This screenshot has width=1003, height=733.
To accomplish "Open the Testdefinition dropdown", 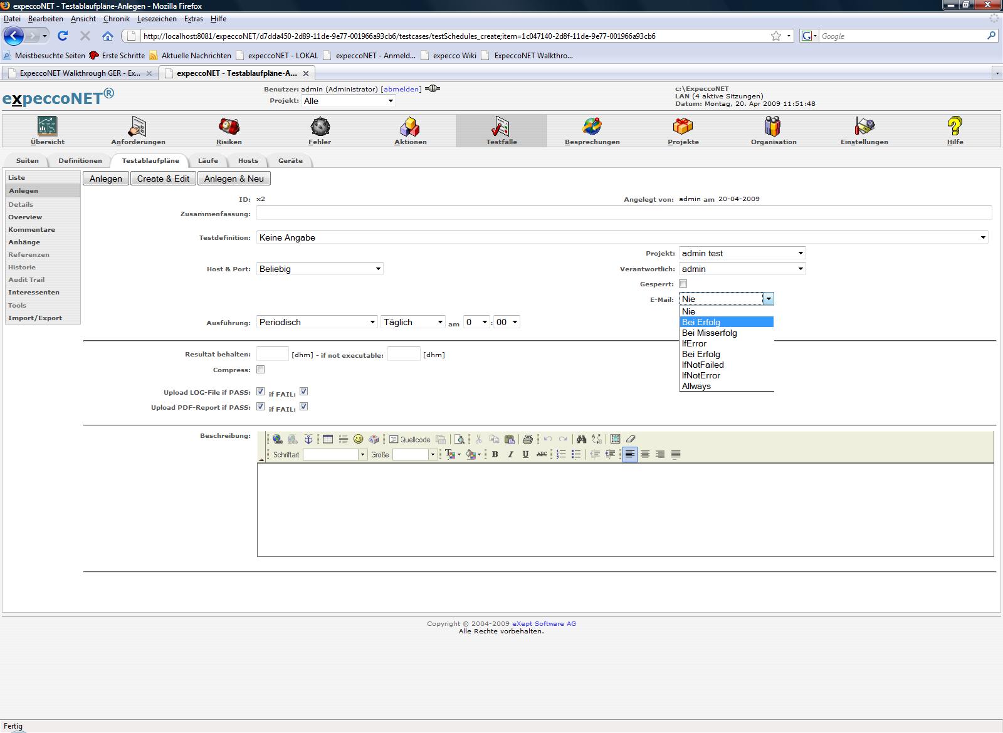I will (x=621, y=237).
